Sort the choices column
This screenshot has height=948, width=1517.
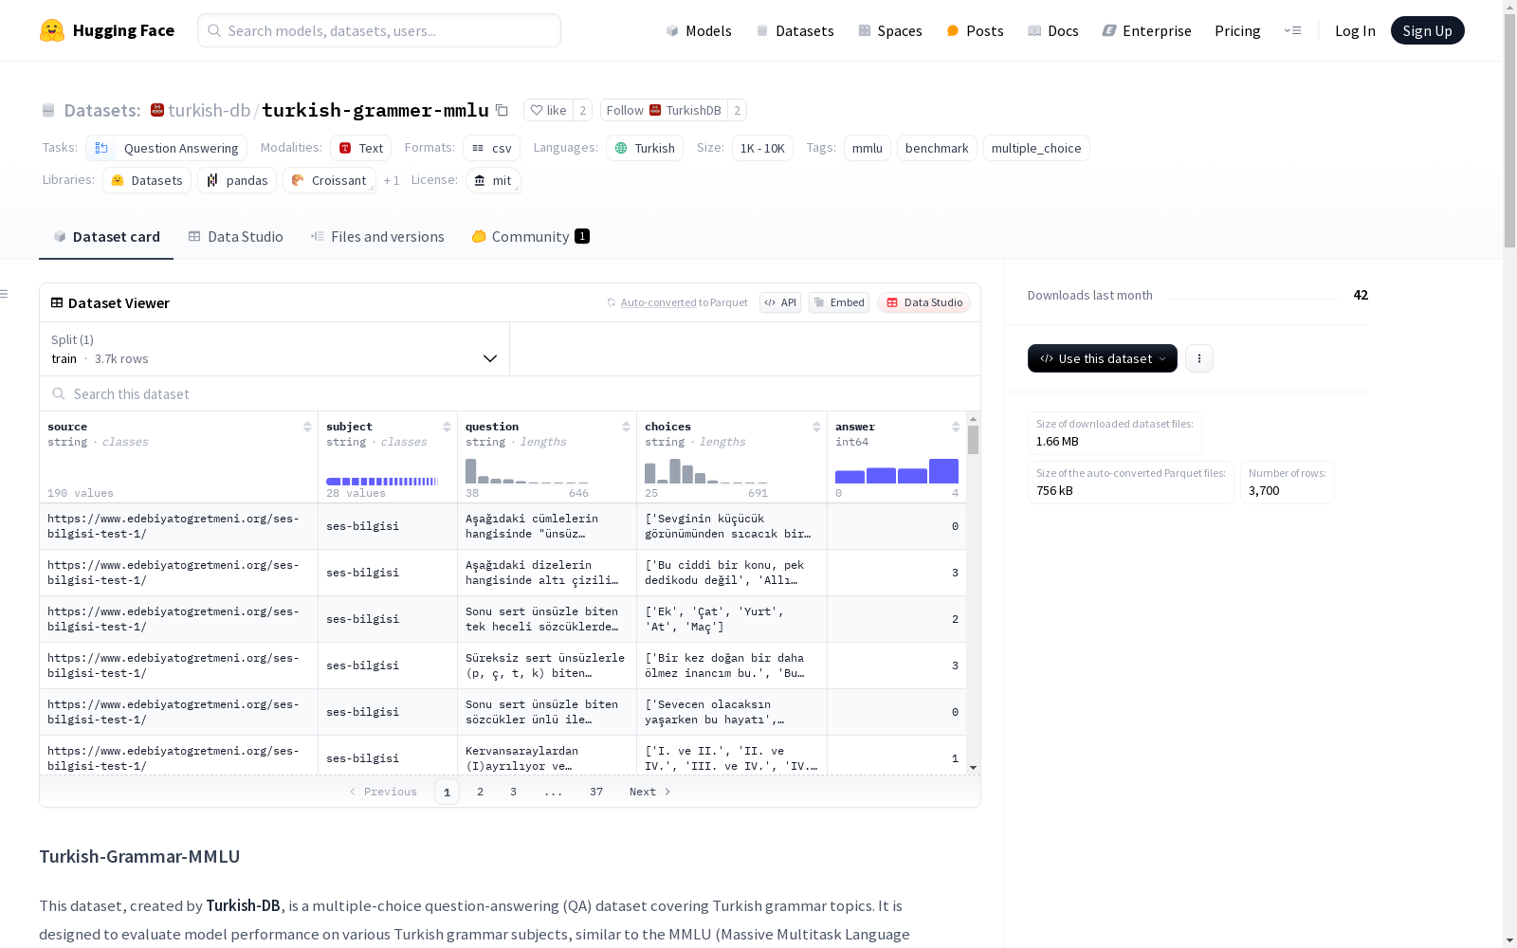pyautogui.click(x=816, y=427)
